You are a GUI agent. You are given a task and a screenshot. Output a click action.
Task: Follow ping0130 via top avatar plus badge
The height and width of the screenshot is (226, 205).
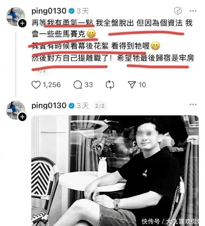22,23
